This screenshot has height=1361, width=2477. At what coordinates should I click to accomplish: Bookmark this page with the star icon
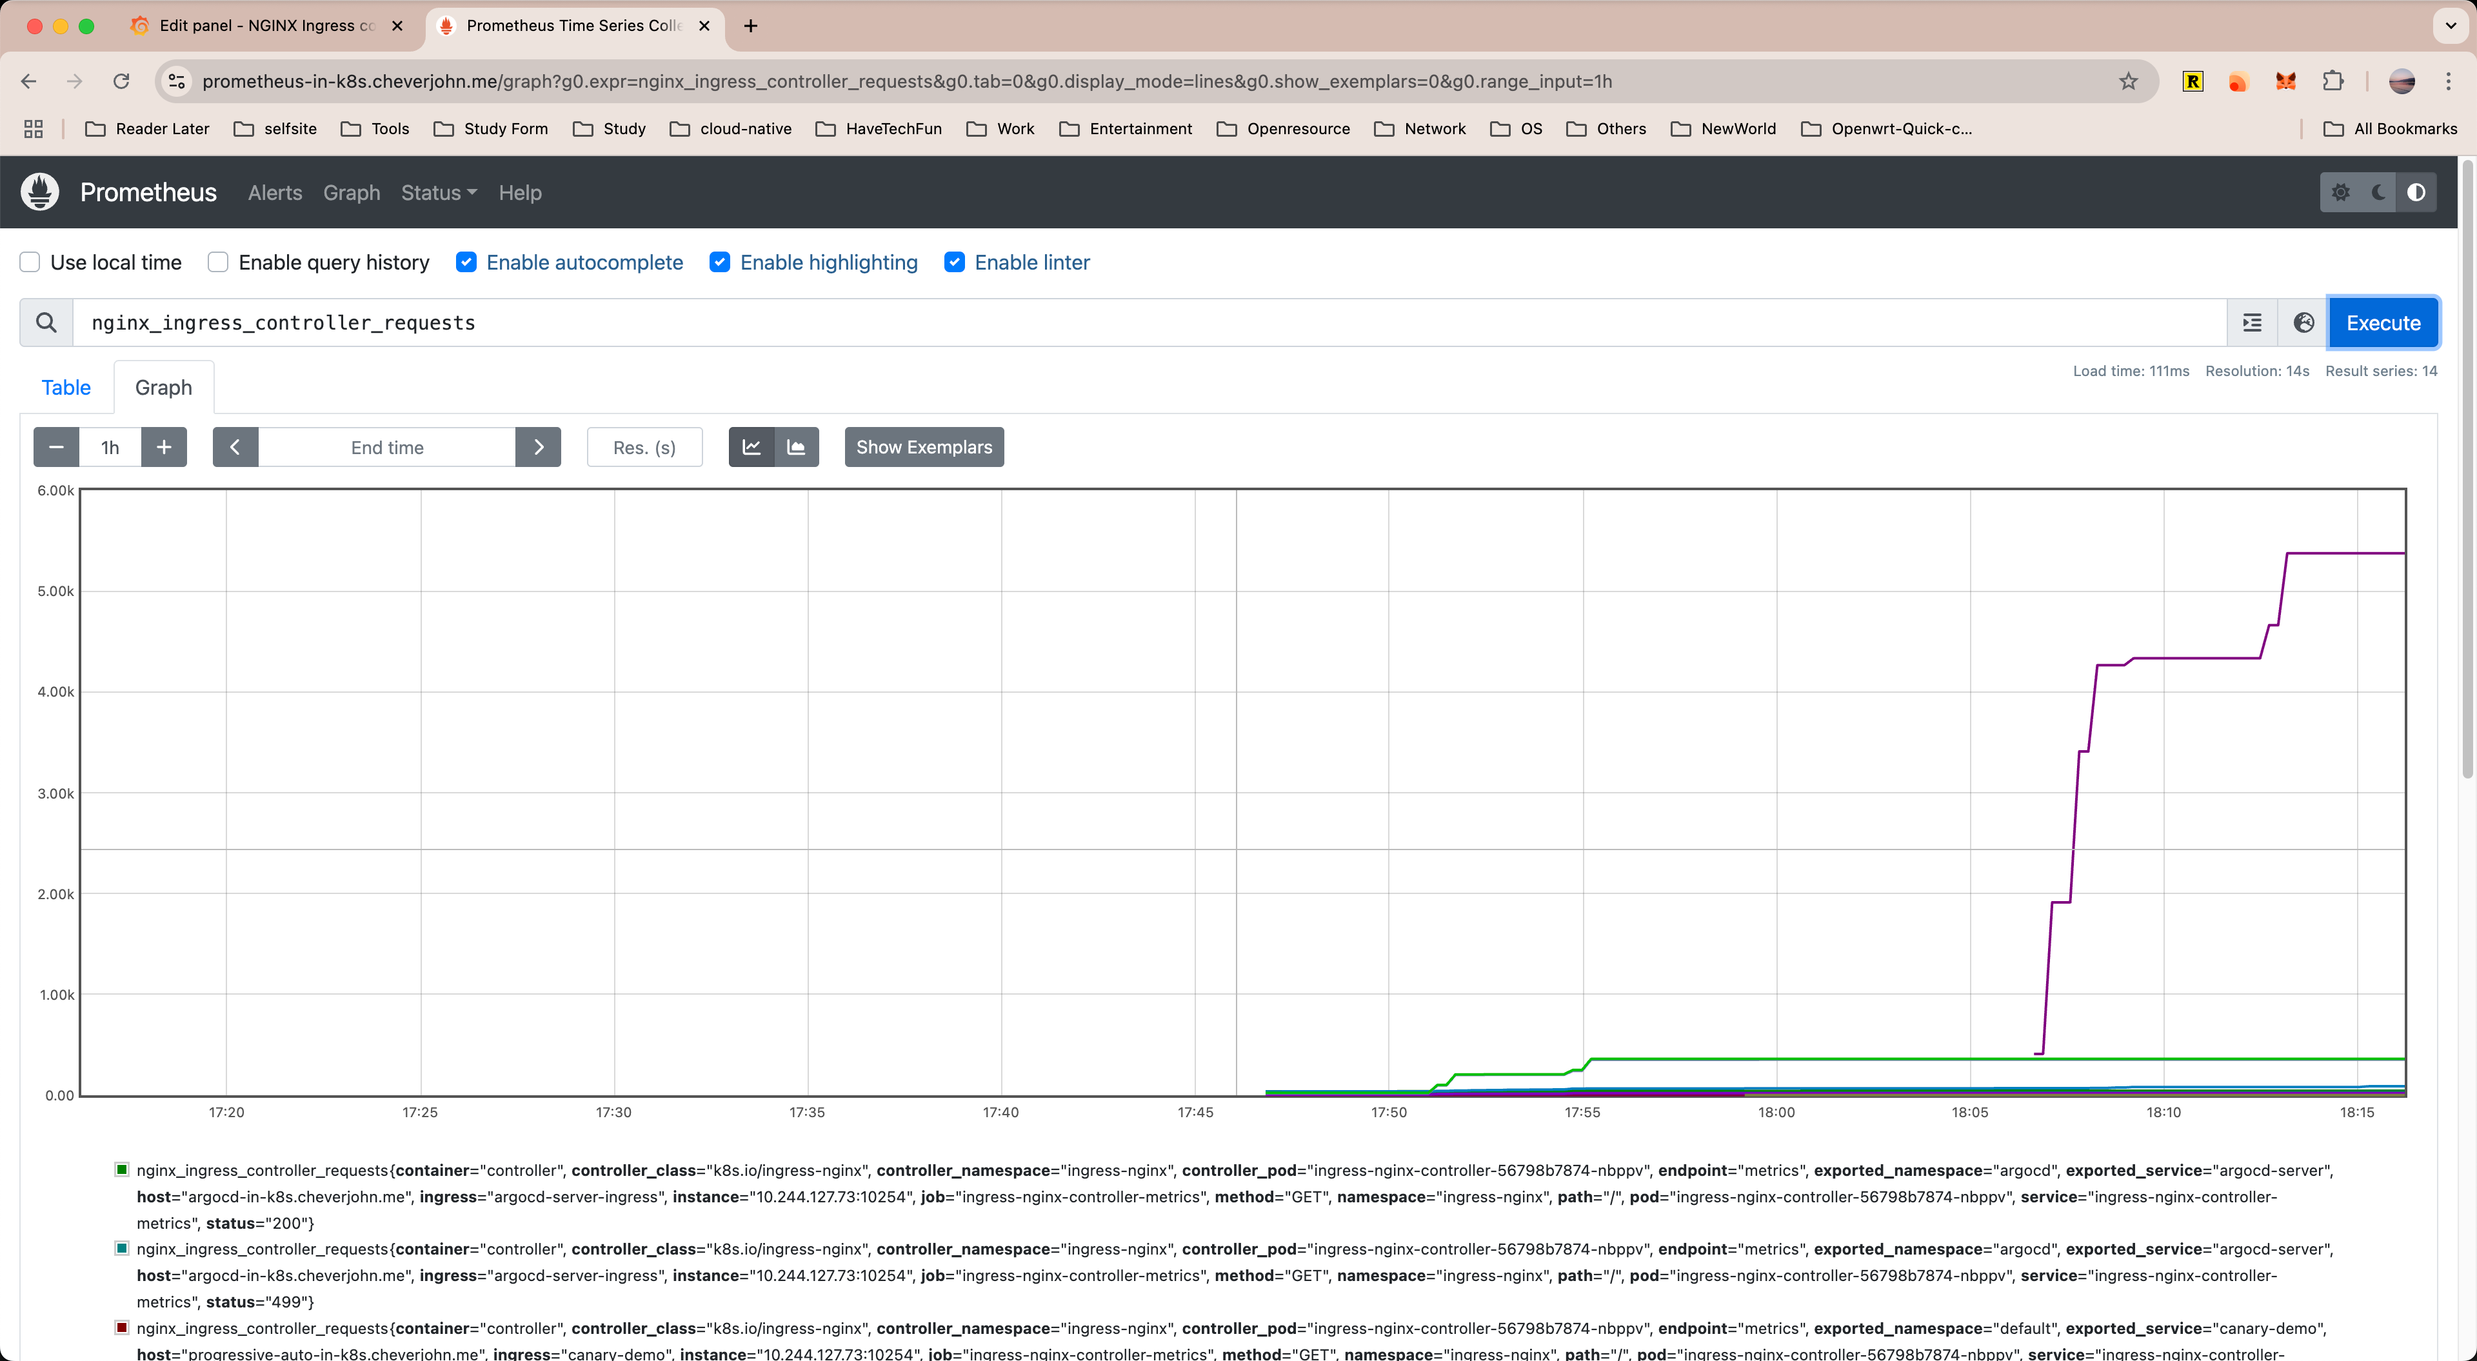click(2128, 82)
